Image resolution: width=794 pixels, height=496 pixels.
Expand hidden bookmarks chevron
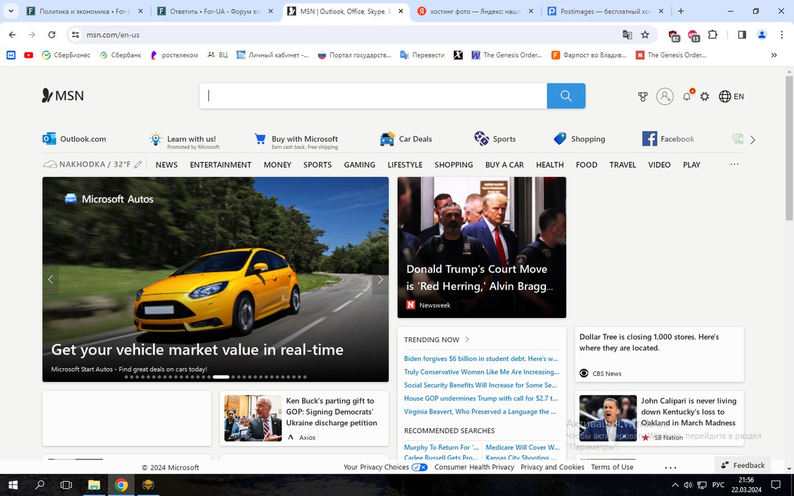774,55
